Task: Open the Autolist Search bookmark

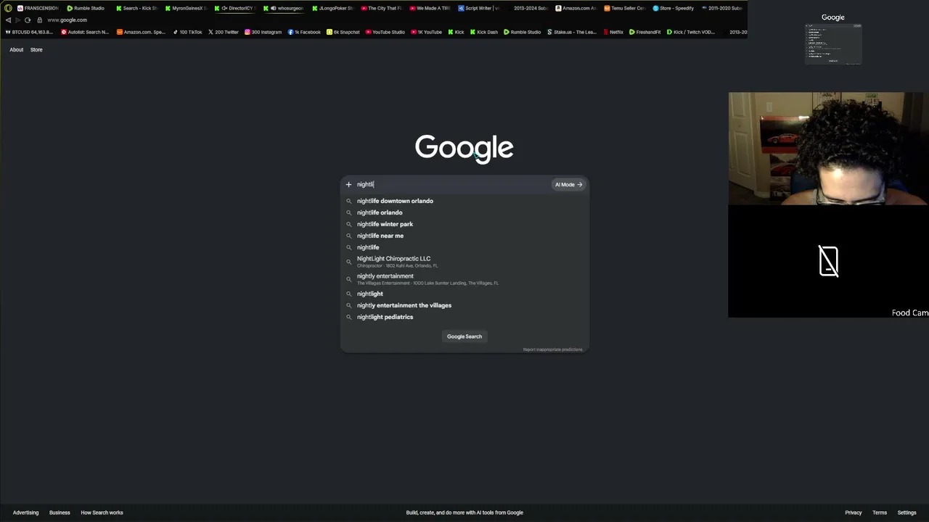Action: click(85, 32)
